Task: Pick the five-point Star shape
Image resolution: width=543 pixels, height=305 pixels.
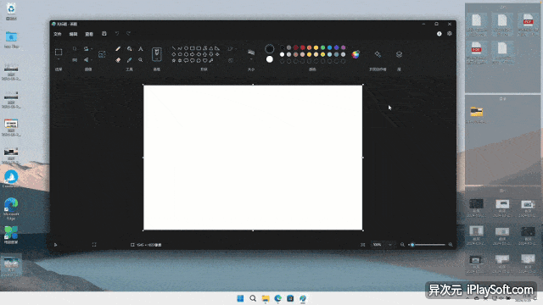Action: tap(174, 60)
